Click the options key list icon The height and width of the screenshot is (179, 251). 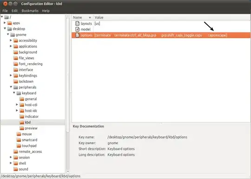point(77,35)
